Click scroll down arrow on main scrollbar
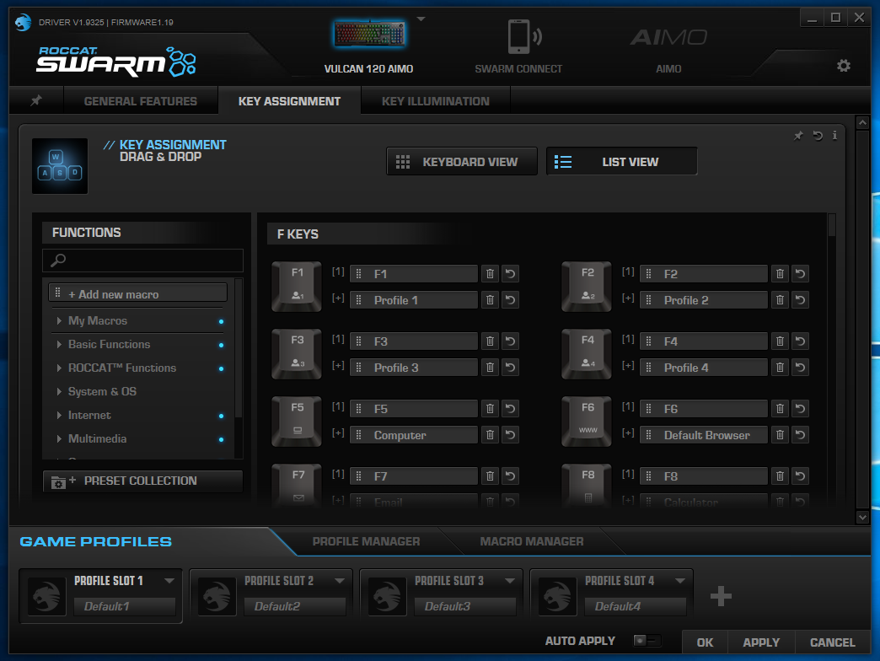880x661 pixels. click(862, 518)
